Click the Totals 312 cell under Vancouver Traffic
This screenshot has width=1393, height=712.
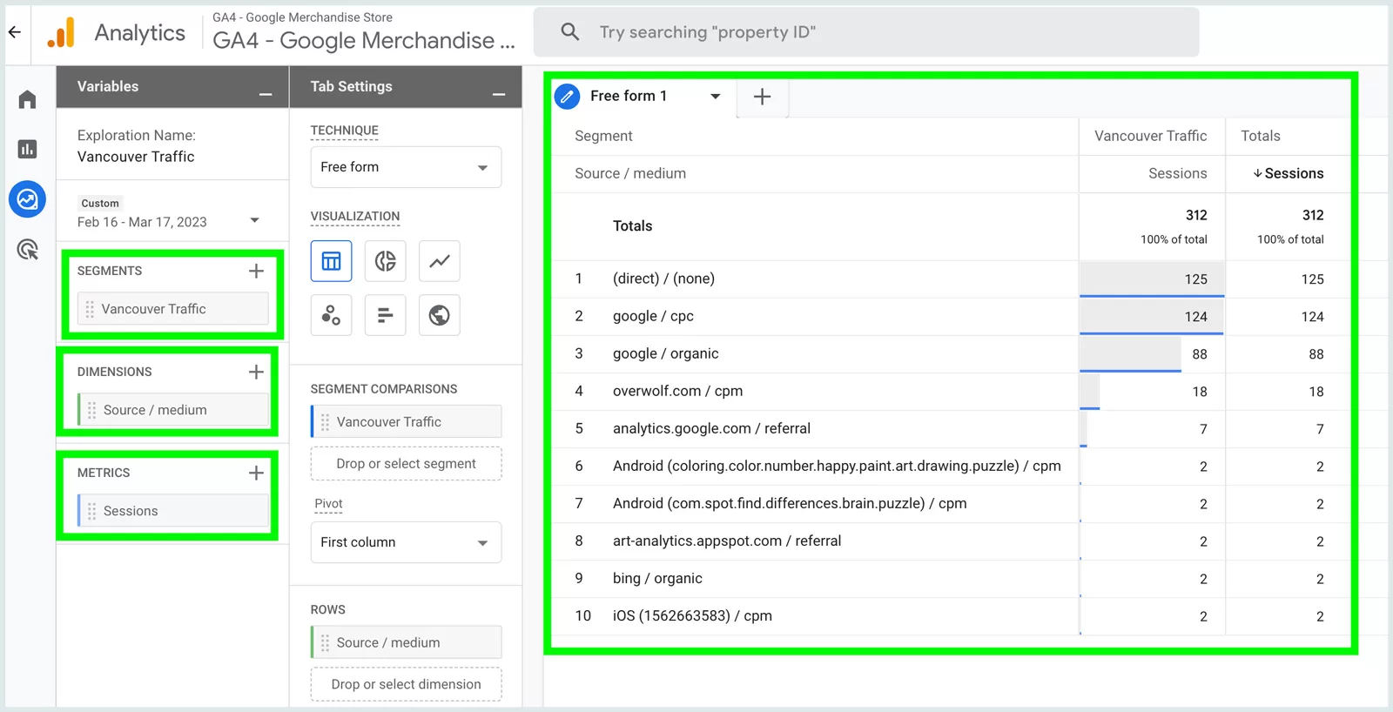point(1152,226)
